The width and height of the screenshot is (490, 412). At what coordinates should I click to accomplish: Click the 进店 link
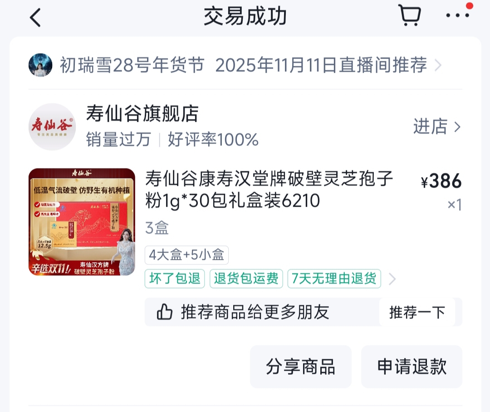[x=430, y=126]
